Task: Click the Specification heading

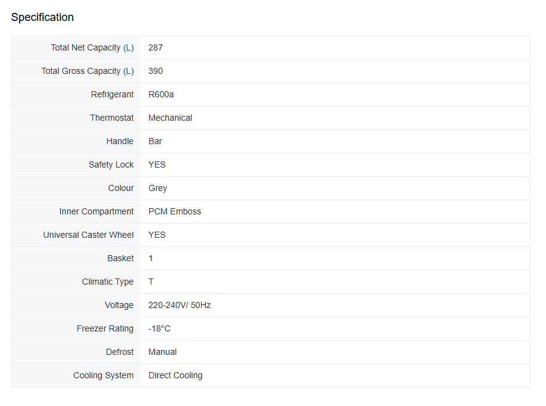Action: [x=42, y=17]
